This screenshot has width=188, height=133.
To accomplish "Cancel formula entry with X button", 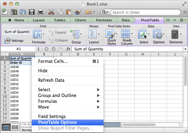I will [x=46, y=49].
